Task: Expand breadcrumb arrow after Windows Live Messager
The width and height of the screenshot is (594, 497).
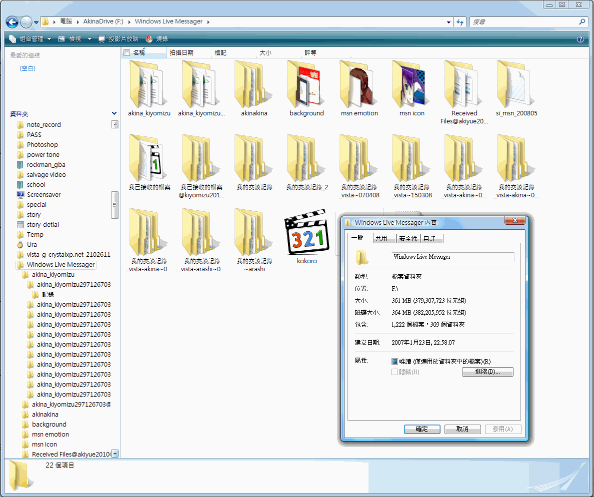Action: coord(208,22)
